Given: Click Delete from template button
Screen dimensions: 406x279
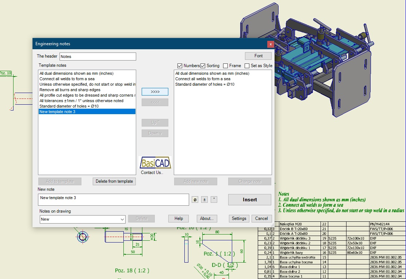Looking at the screenshot, I should (114, 181).
